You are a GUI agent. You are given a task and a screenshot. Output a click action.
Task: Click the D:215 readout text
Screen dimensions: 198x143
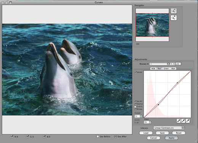click(x=137, y=120)
